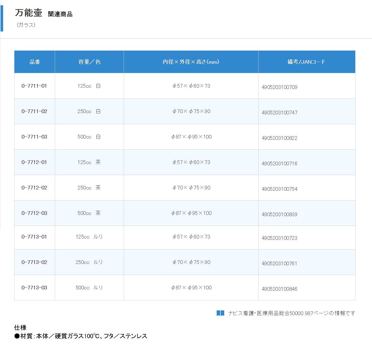Image resolution: width=372 pixels, height=360 pixels.
Task: Click product number 0-7713-03
Action: click(34, 288)
